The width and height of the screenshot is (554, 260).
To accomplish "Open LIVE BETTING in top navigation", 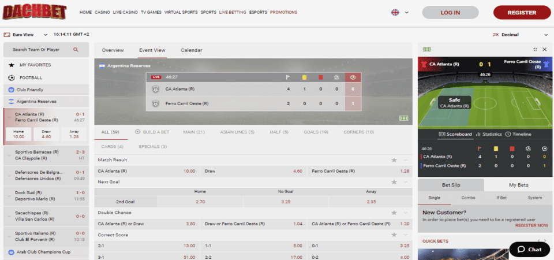I will pyautogui.click(x=233, y=12).
